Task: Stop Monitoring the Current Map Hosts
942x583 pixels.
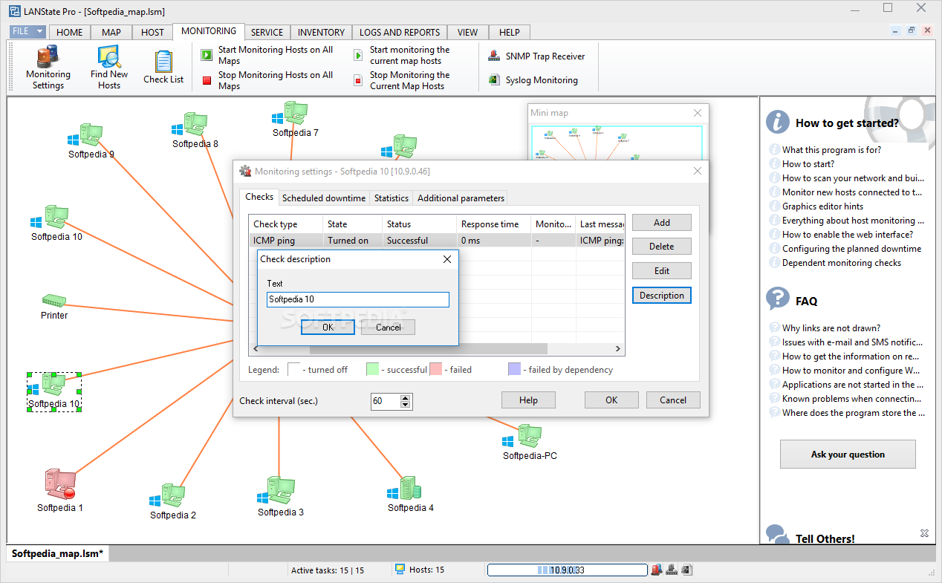Action: click(403, 80)
